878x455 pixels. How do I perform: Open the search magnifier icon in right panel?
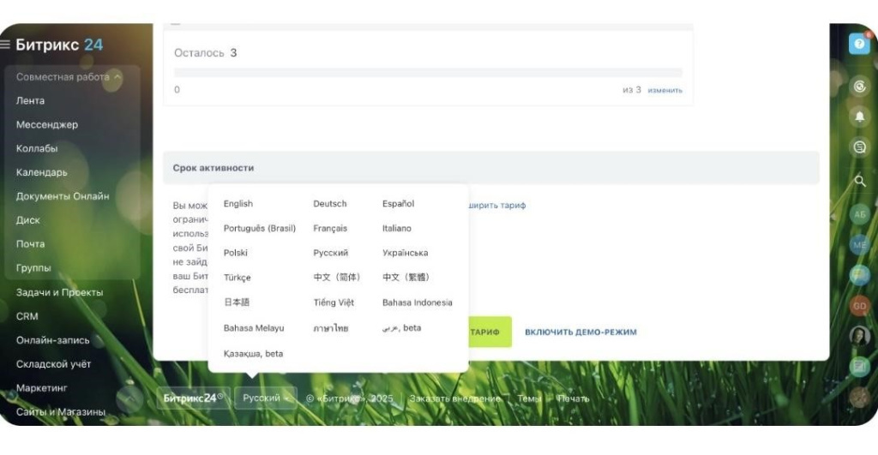859,181
